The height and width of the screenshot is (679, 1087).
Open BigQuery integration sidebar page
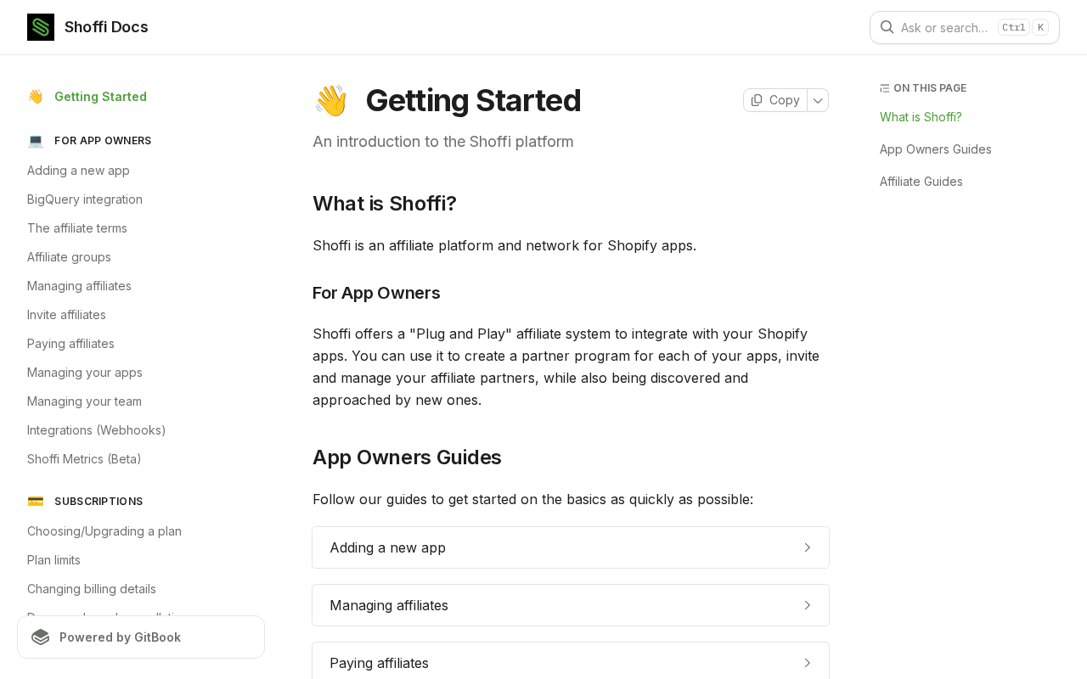pyautogui.click(x=85, y=199)
